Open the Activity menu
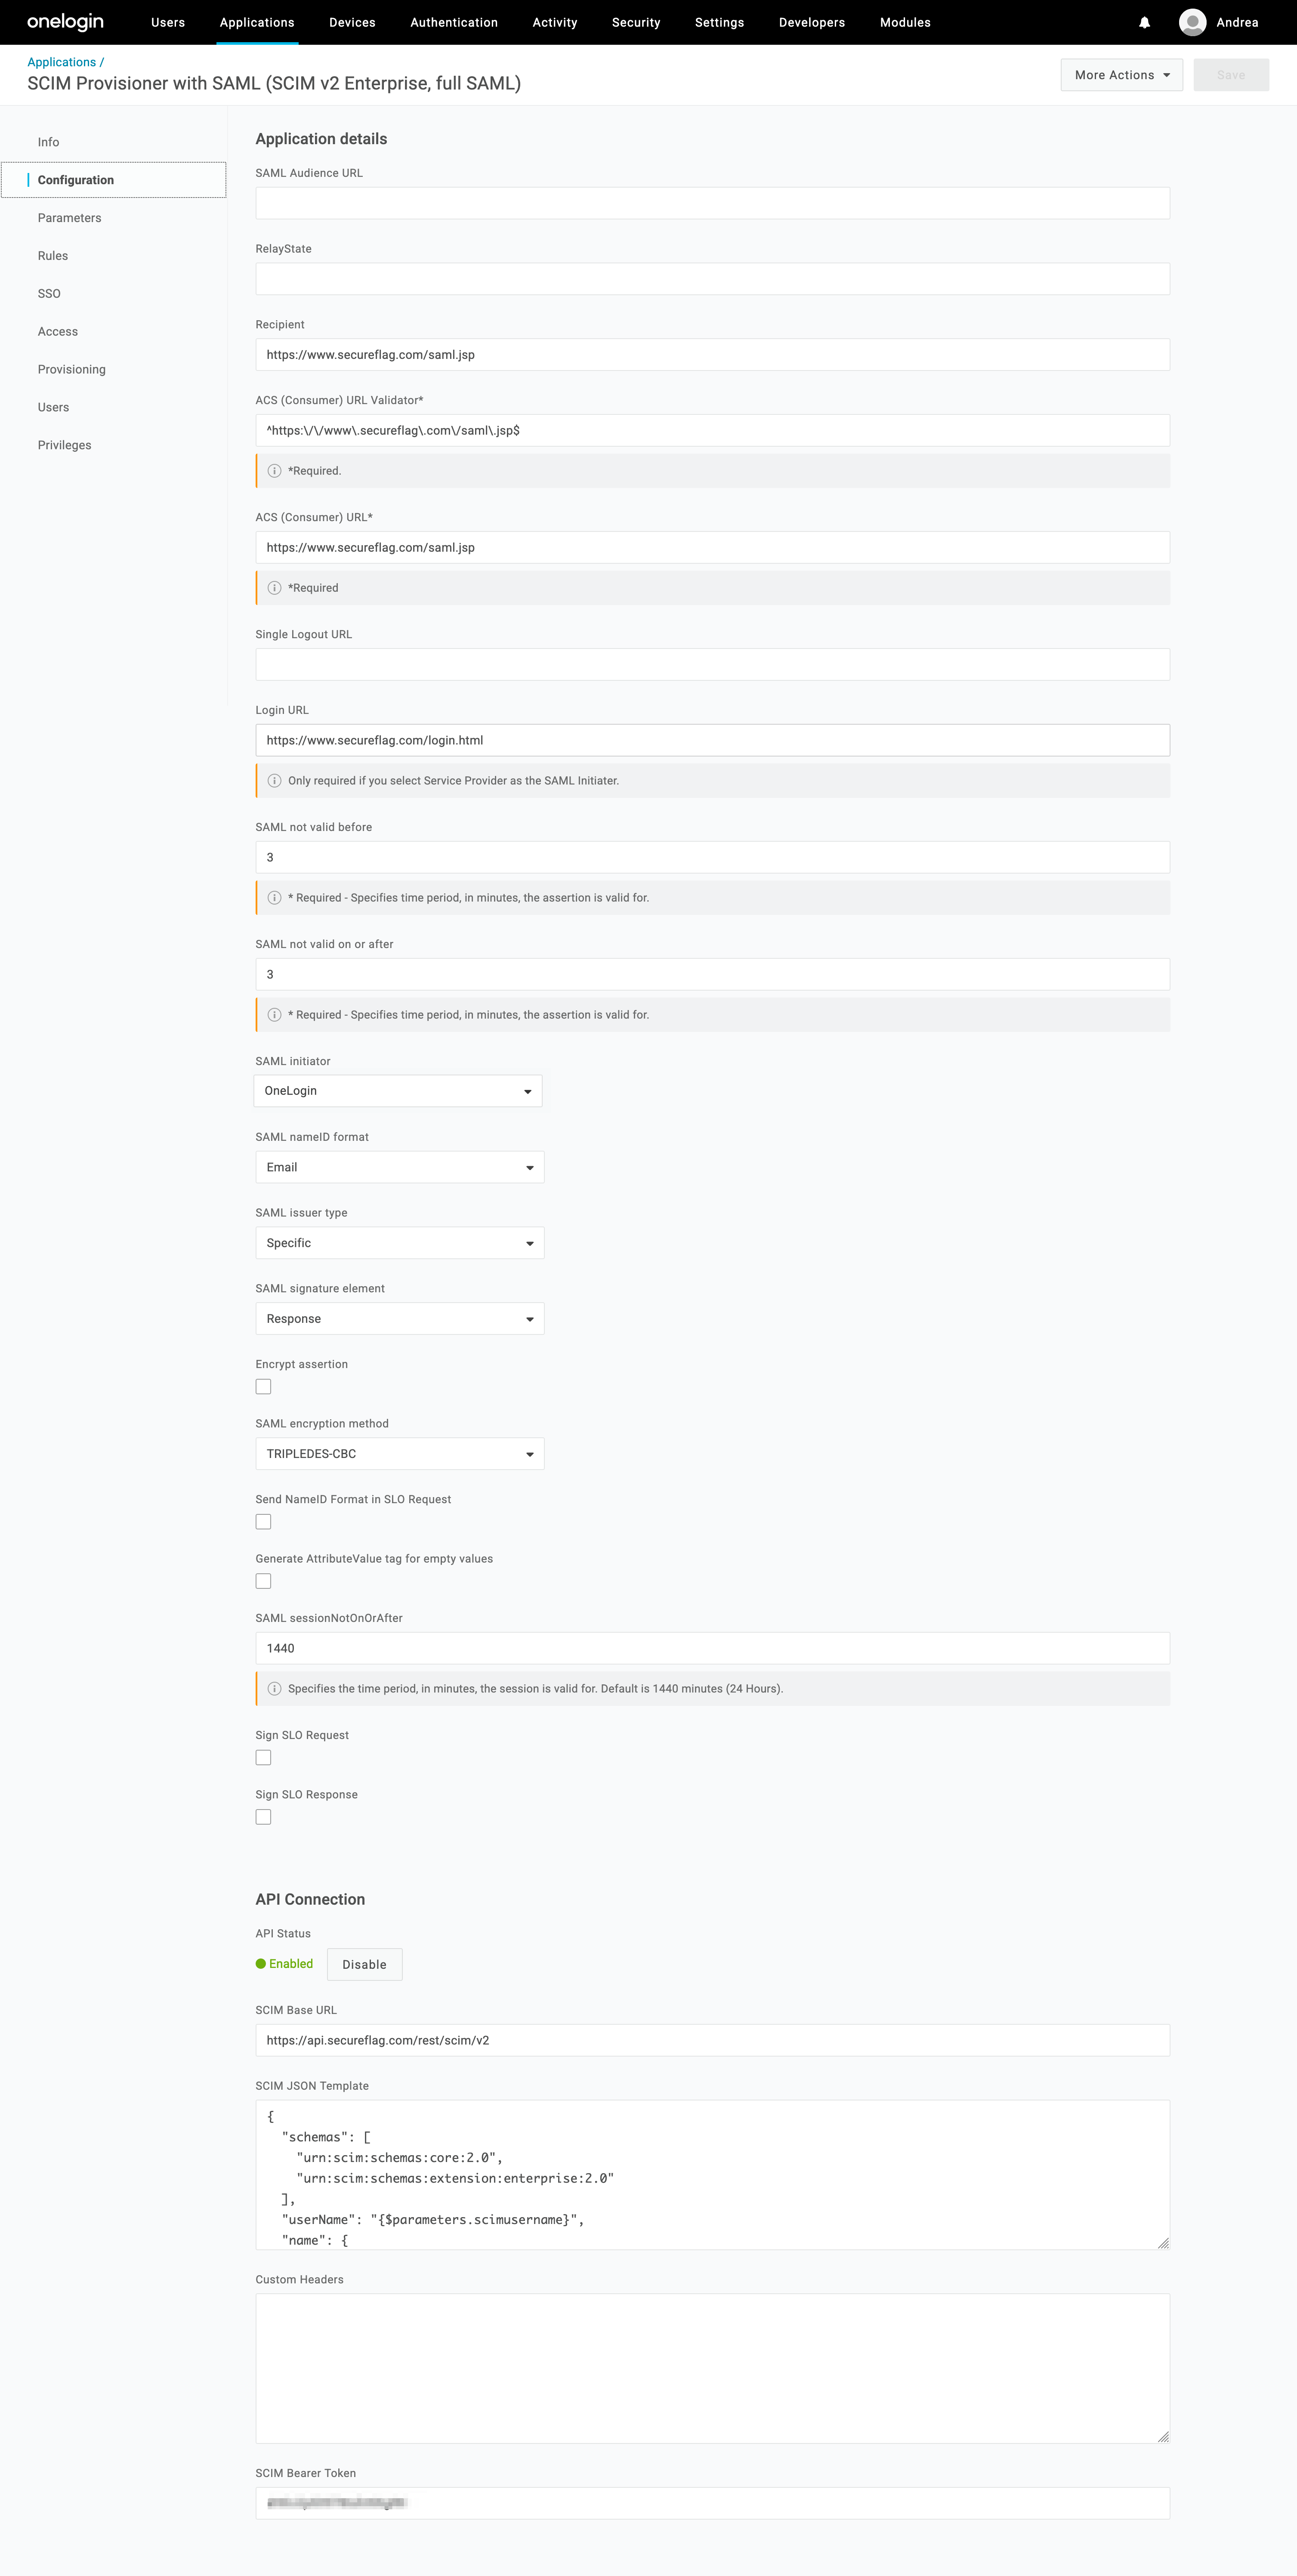 tap(555, 22)
